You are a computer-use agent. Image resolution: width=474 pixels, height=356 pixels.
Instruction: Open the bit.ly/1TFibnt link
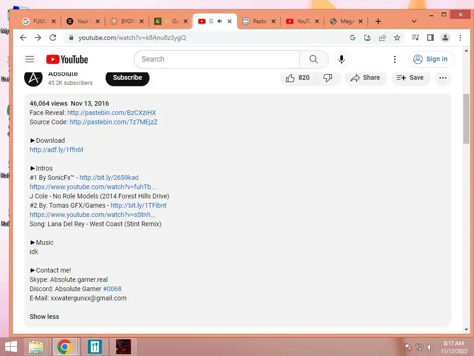[138, 205]
